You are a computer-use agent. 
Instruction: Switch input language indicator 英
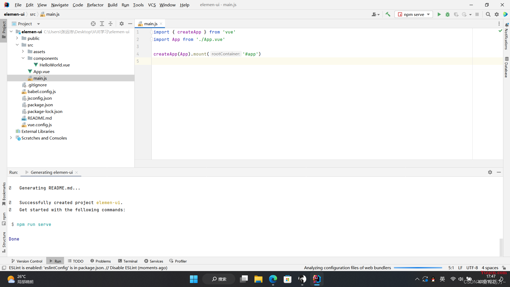[x=442, y=279]
